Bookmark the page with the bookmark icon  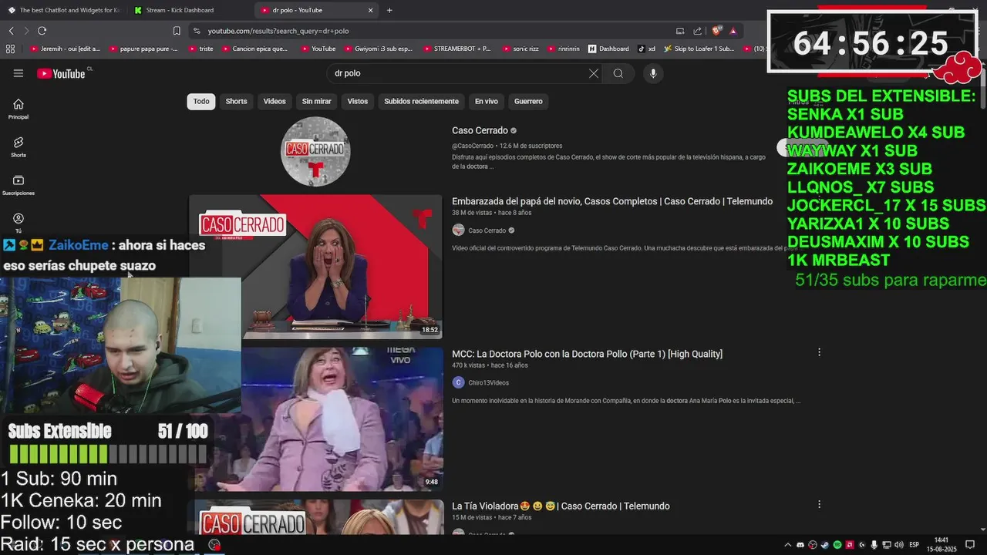point(177,31)
